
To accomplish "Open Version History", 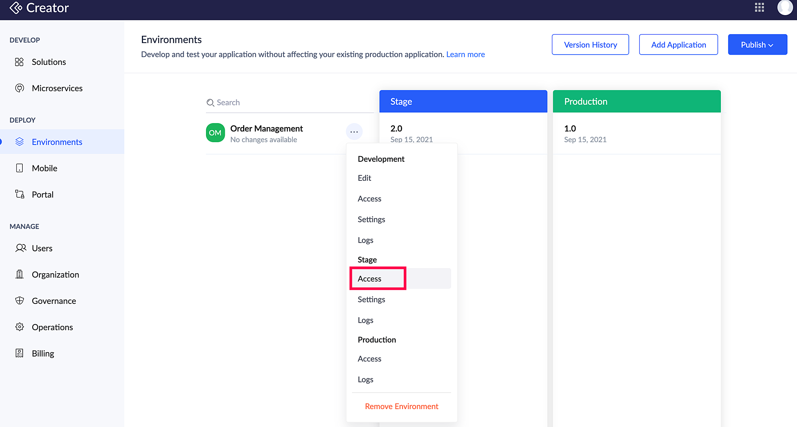I will pos(590,45).
